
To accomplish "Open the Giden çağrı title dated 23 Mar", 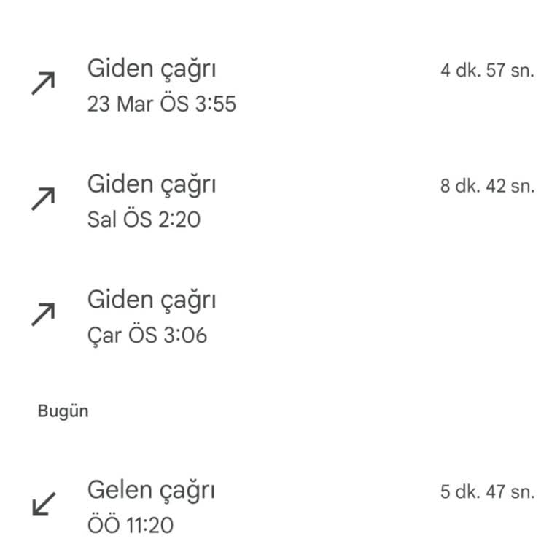I will point(152,69).
